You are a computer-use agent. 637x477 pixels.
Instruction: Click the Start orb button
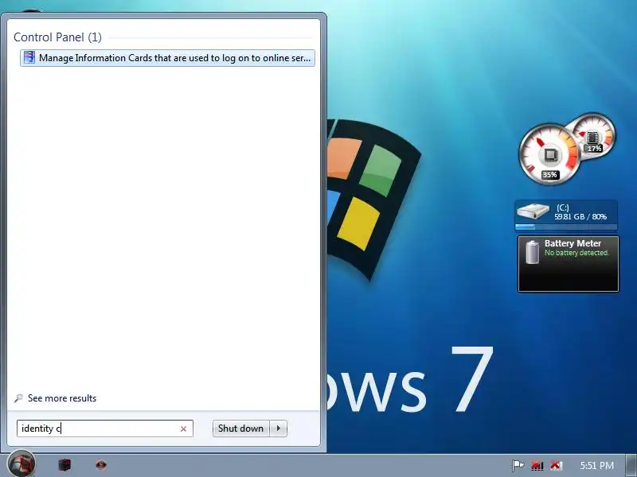tap(21, 464)
